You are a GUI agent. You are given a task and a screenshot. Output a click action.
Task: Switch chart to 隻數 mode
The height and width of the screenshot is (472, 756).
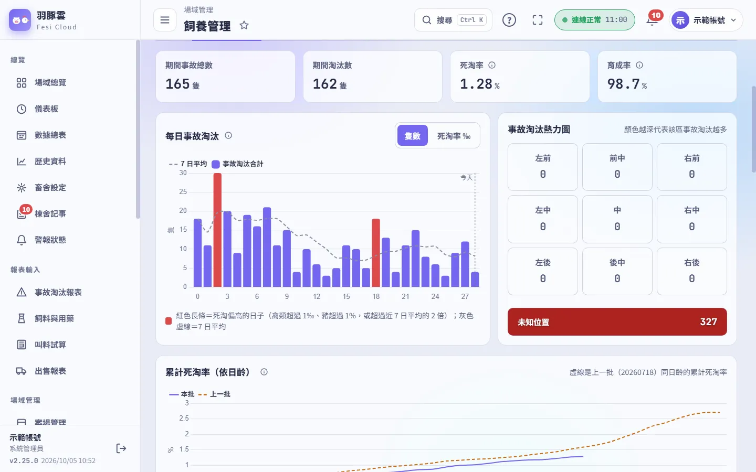[x=413, y=136]
